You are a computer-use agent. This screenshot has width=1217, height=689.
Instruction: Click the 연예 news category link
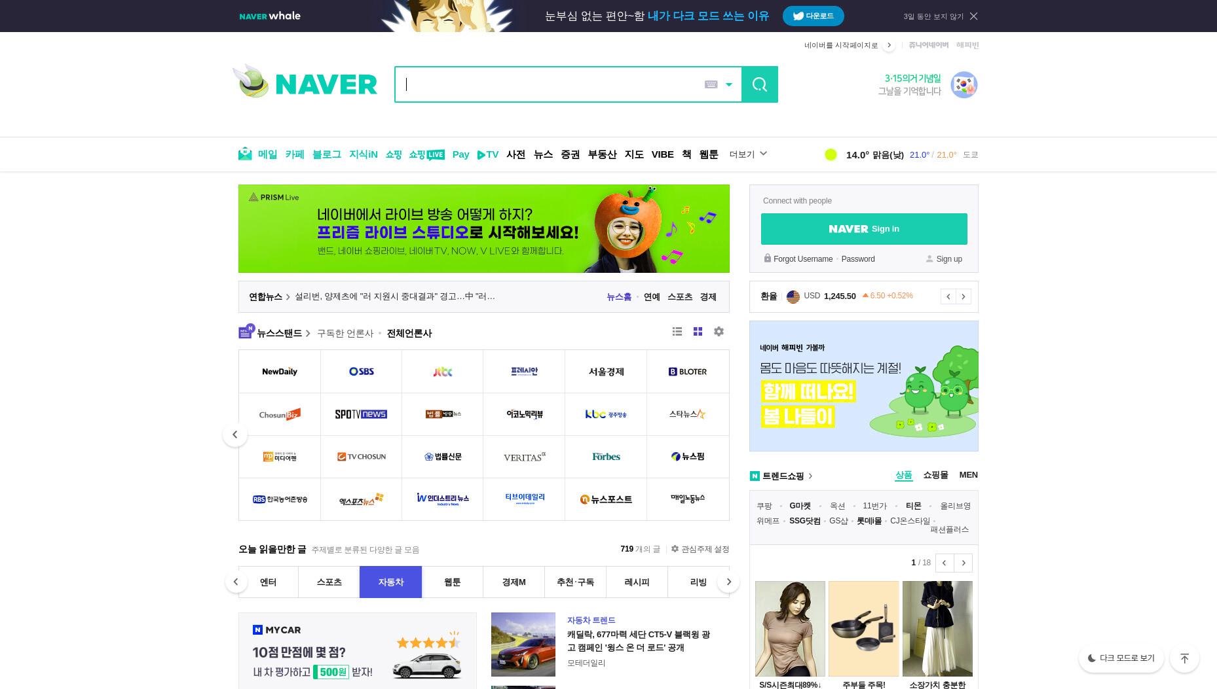[x=652, y=297]
